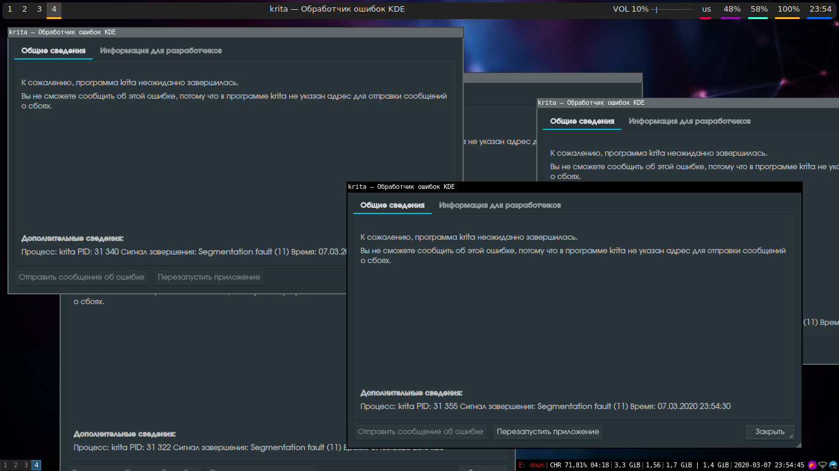Screen dimensions: 839x471
Task: Click PID 31 322 process details text
Action: [258, 447]
